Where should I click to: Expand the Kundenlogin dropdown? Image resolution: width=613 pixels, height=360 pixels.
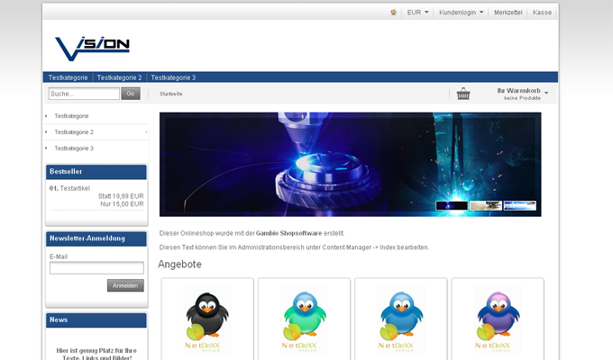pos(461,13)
